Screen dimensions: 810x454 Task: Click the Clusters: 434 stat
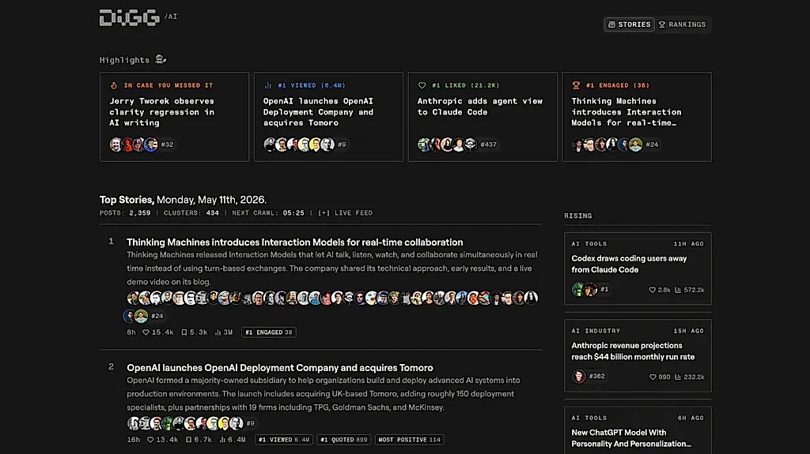pyautogui.click(x=191, y=212)
